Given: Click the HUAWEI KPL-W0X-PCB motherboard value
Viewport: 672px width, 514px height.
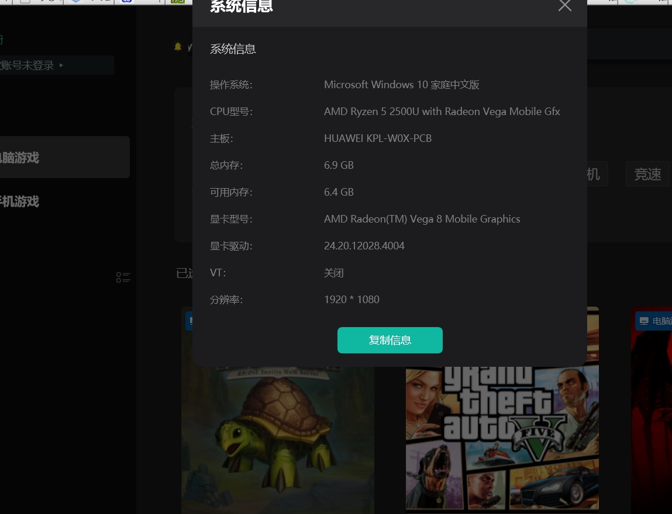Looking at the screenshot, I should point(378,138).
